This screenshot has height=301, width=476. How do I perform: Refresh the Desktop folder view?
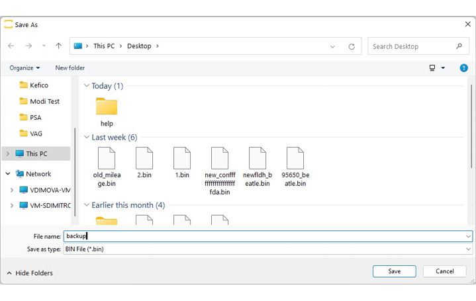[x=352, y=46]
